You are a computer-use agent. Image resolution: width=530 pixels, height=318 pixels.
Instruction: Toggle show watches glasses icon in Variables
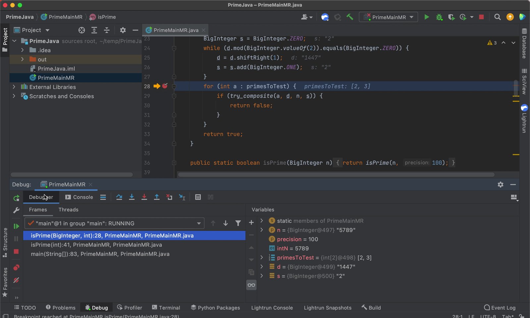tap(251, 285)
